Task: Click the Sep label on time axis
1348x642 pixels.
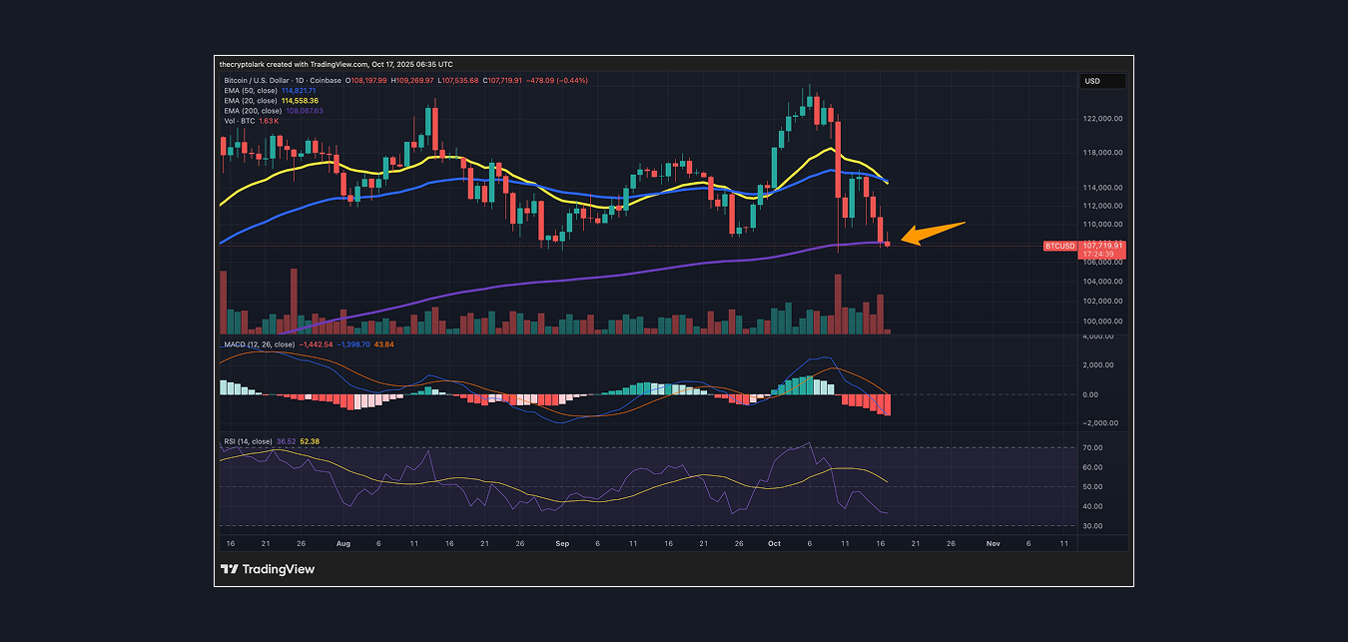Action: click(x=562, y=543)
